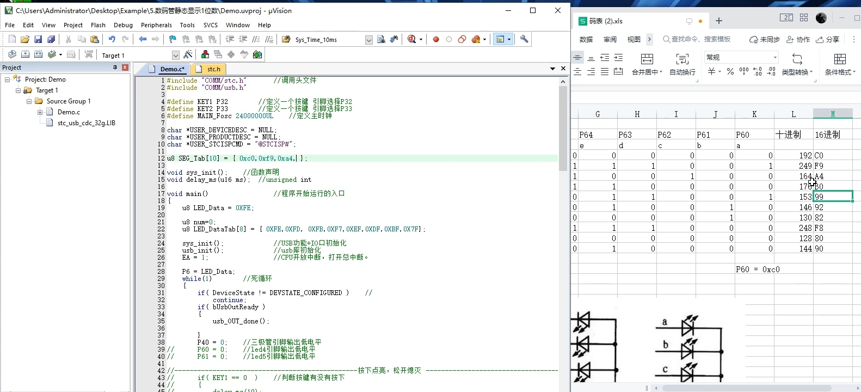861x392 pixels.
Task: Start debug session magnifier icon
Action: pos(412,39)
